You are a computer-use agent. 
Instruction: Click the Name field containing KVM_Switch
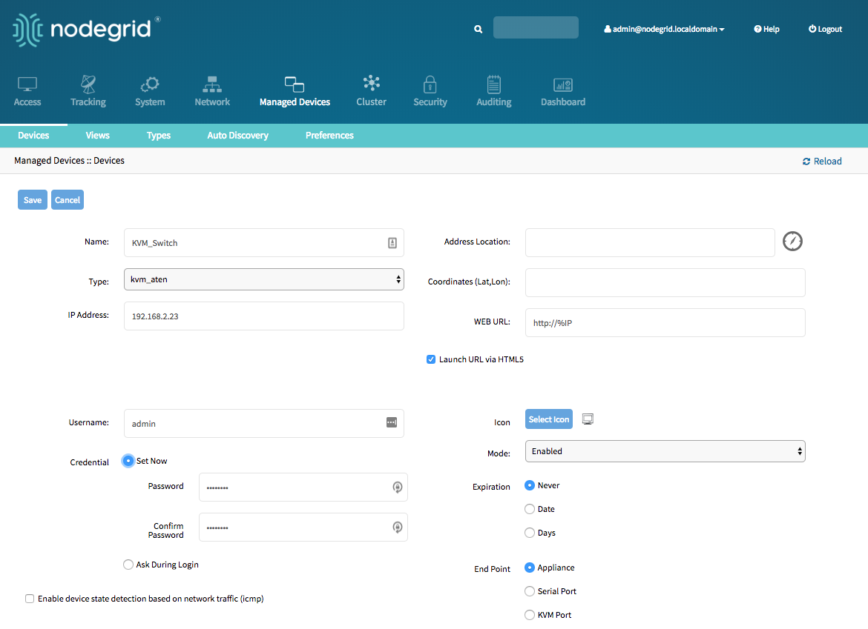[x=264, y=243]
